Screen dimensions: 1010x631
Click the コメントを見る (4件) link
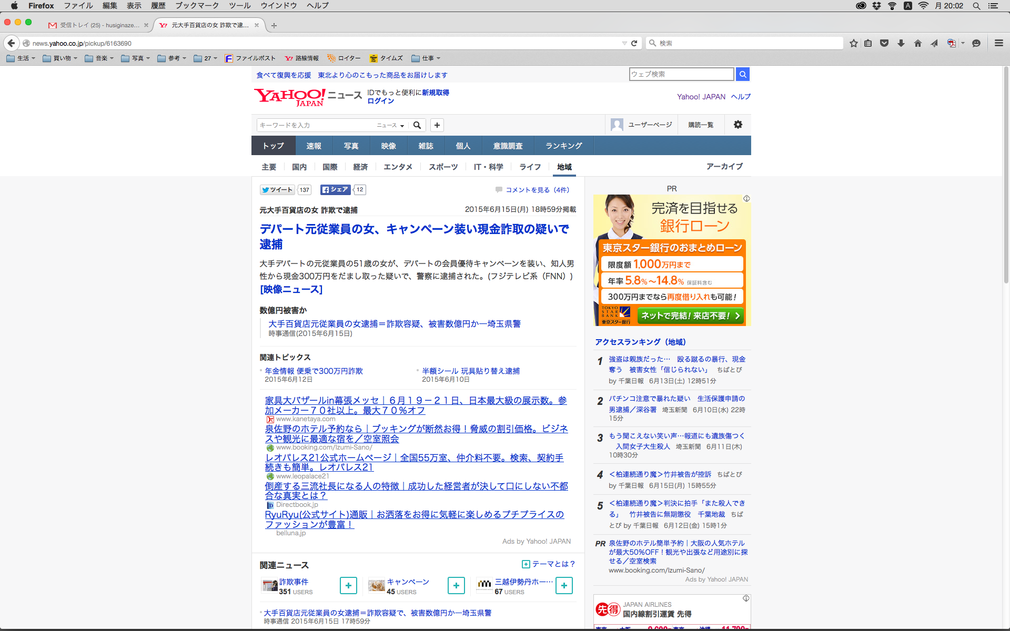537,190
